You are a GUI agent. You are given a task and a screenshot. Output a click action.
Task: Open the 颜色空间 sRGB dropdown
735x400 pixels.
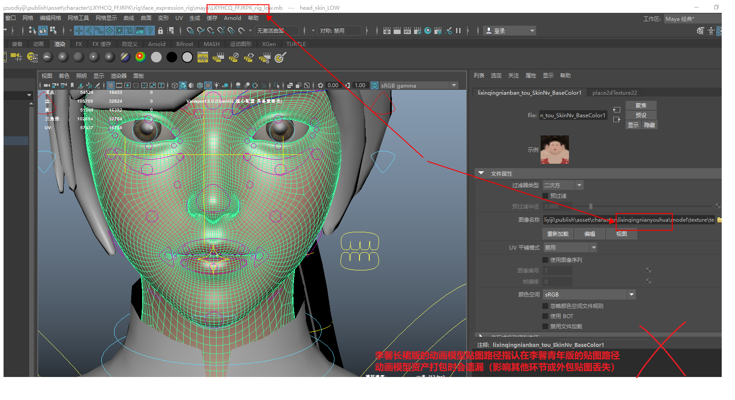coord(631,294)
